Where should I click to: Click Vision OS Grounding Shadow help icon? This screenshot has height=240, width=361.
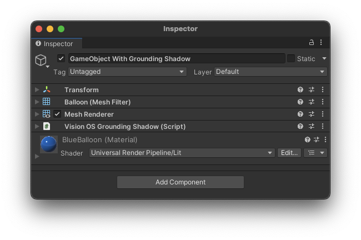[300, 127]
